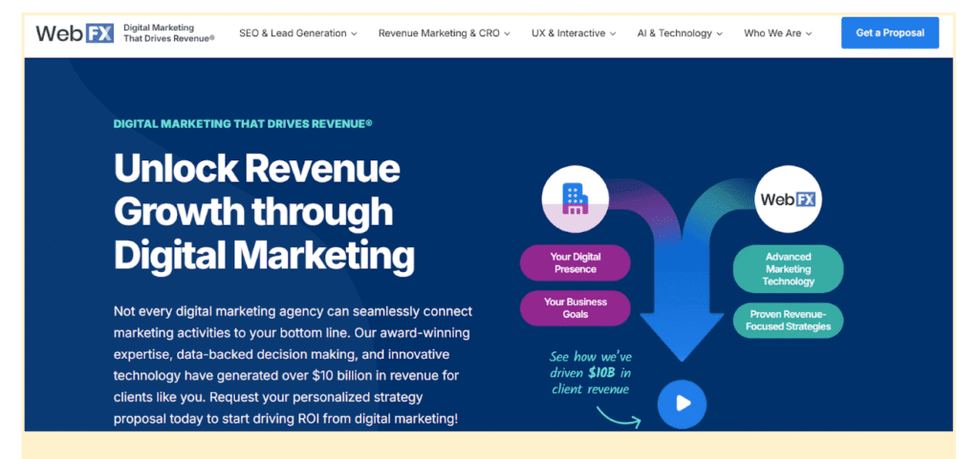Screen dimensions: 979x459
Task: Expand the Revenue Marketing & CRO chevron
Action: [x=507, y=33]
